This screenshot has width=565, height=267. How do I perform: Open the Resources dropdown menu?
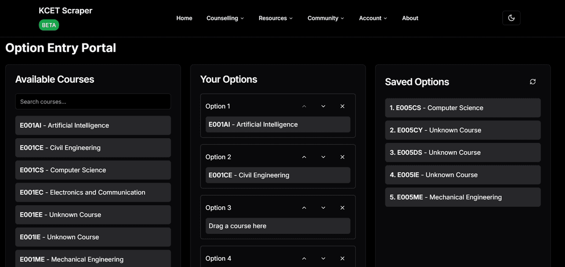(x=275, y=18)
